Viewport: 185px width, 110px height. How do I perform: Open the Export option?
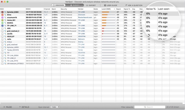point(91,5)
